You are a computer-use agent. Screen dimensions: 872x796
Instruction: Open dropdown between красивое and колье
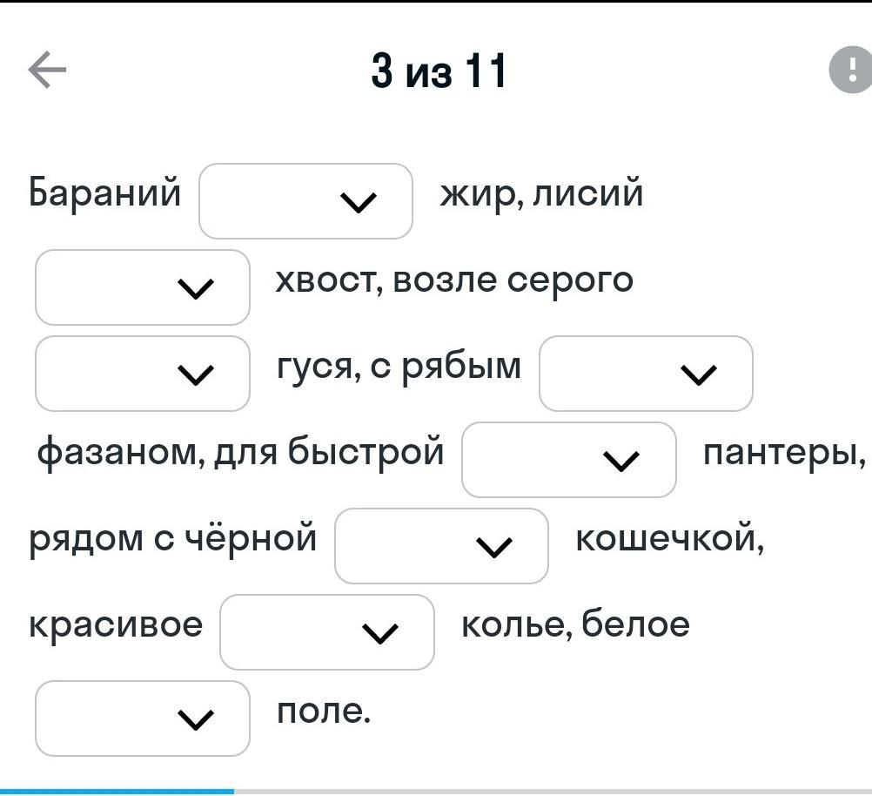click(x=326, y=632)
